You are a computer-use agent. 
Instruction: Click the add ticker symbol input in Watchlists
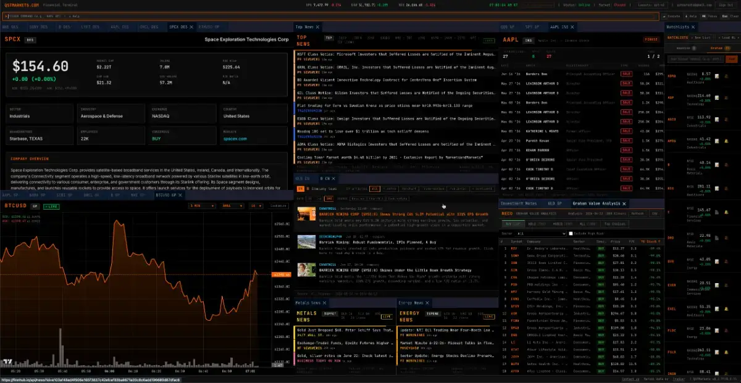tap(696, 59)
